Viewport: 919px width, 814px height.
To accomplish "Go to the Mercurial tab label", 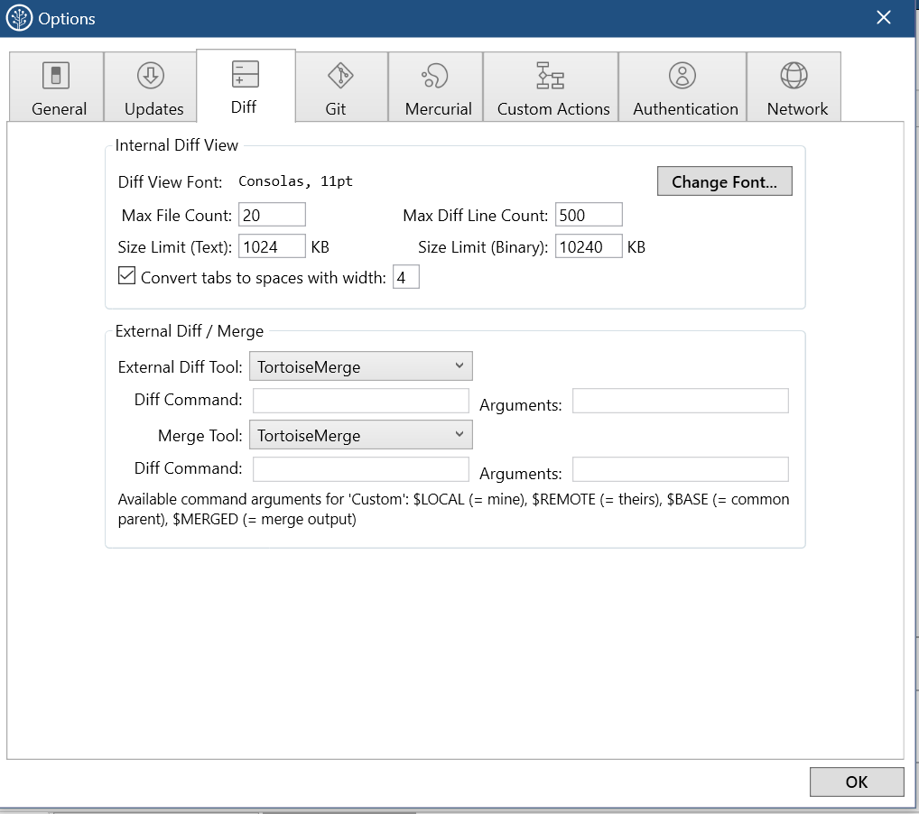I will coord(439,109).
